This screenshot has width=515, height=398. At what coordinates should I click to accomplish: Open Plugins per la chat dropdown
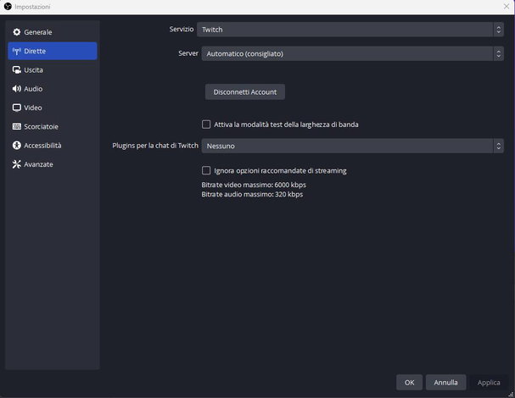point(352,146)
